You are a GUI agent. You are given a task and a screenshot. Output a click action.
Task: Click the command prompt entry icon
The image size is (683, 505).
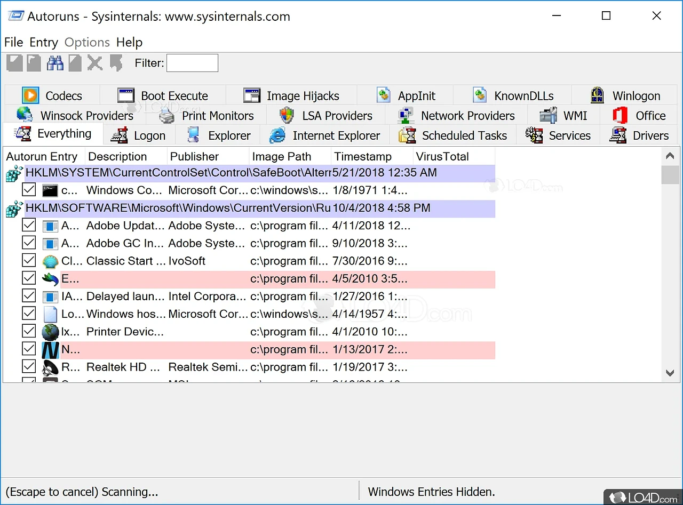(50, 190)
